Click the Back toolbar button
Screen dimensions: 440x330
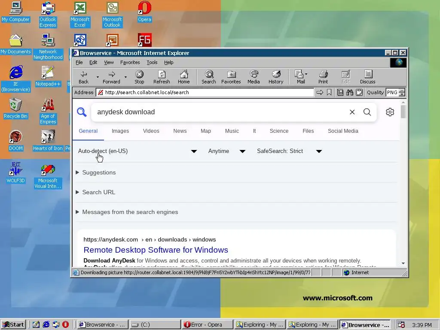point(84,77)
